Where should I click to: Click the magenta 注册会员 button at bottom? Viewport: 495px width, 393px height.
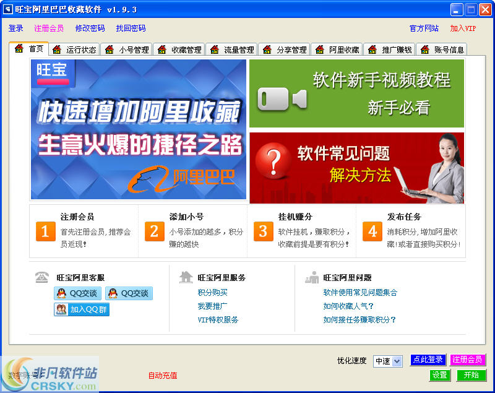click(467, 360)
